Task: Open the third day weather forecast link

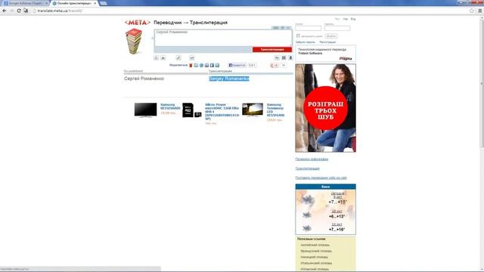Action: (337, 224)
